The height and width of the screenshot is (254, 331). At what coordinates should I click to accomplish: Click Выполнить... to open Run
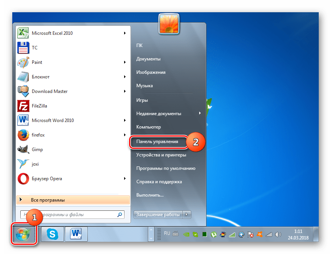[150, 195]
